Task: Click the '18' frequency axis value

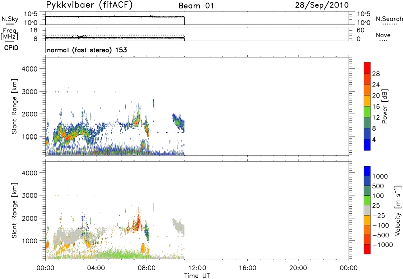Action: [x=34, y=30]
